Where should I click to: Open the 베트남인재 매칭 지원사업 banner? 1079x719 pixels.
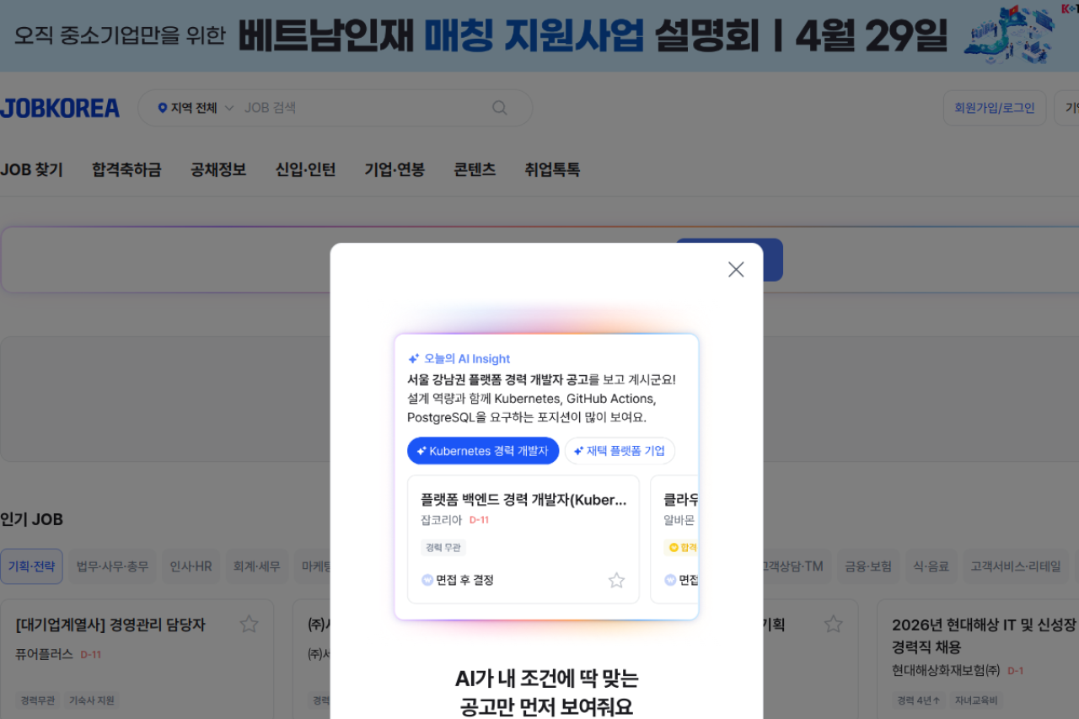(539, 35)
